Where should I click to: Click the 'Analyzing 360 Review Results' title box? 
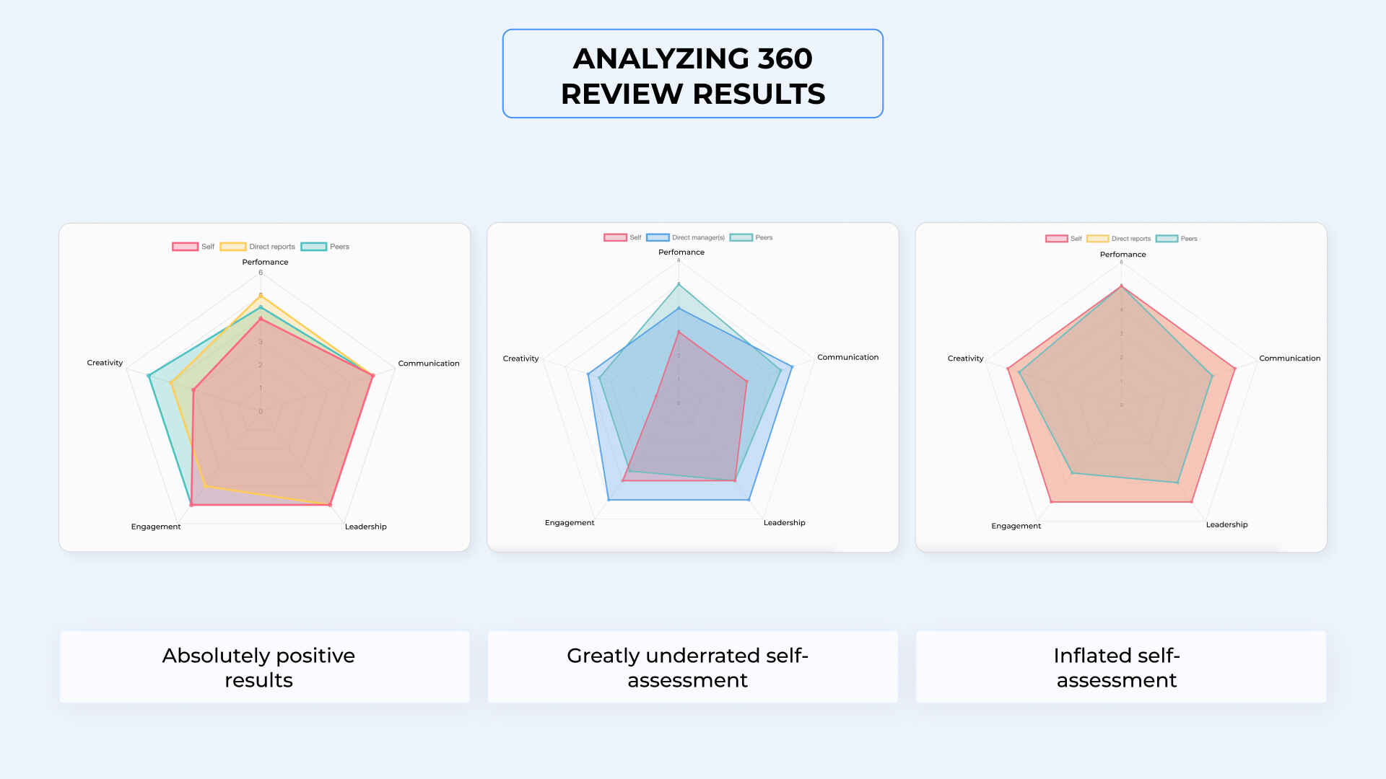pyautogui.click(x=692, y=74)
